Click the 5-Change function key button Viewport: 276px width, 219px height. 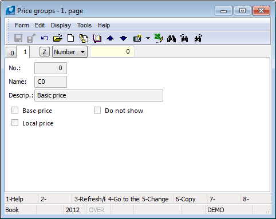(156, 199)
